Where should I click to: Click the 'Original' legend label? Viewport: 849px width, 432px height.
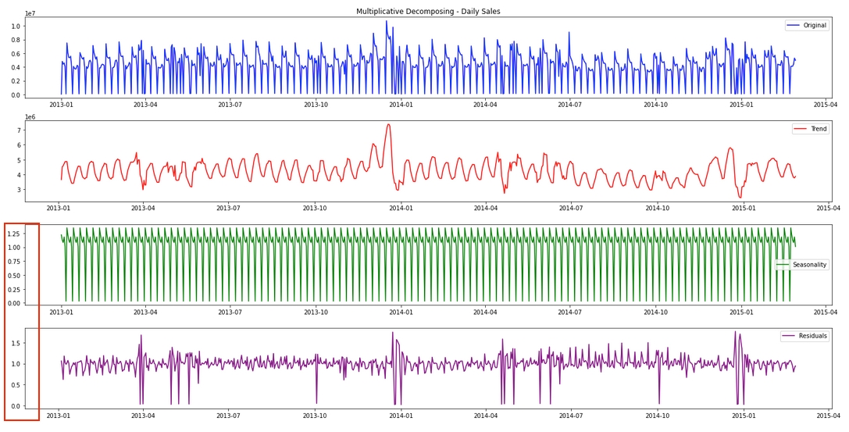tap(814, 26)
